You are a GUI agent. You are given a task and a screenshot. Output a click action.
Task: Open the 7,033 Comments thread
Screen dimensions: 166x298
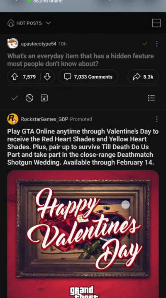pos(88,77)
